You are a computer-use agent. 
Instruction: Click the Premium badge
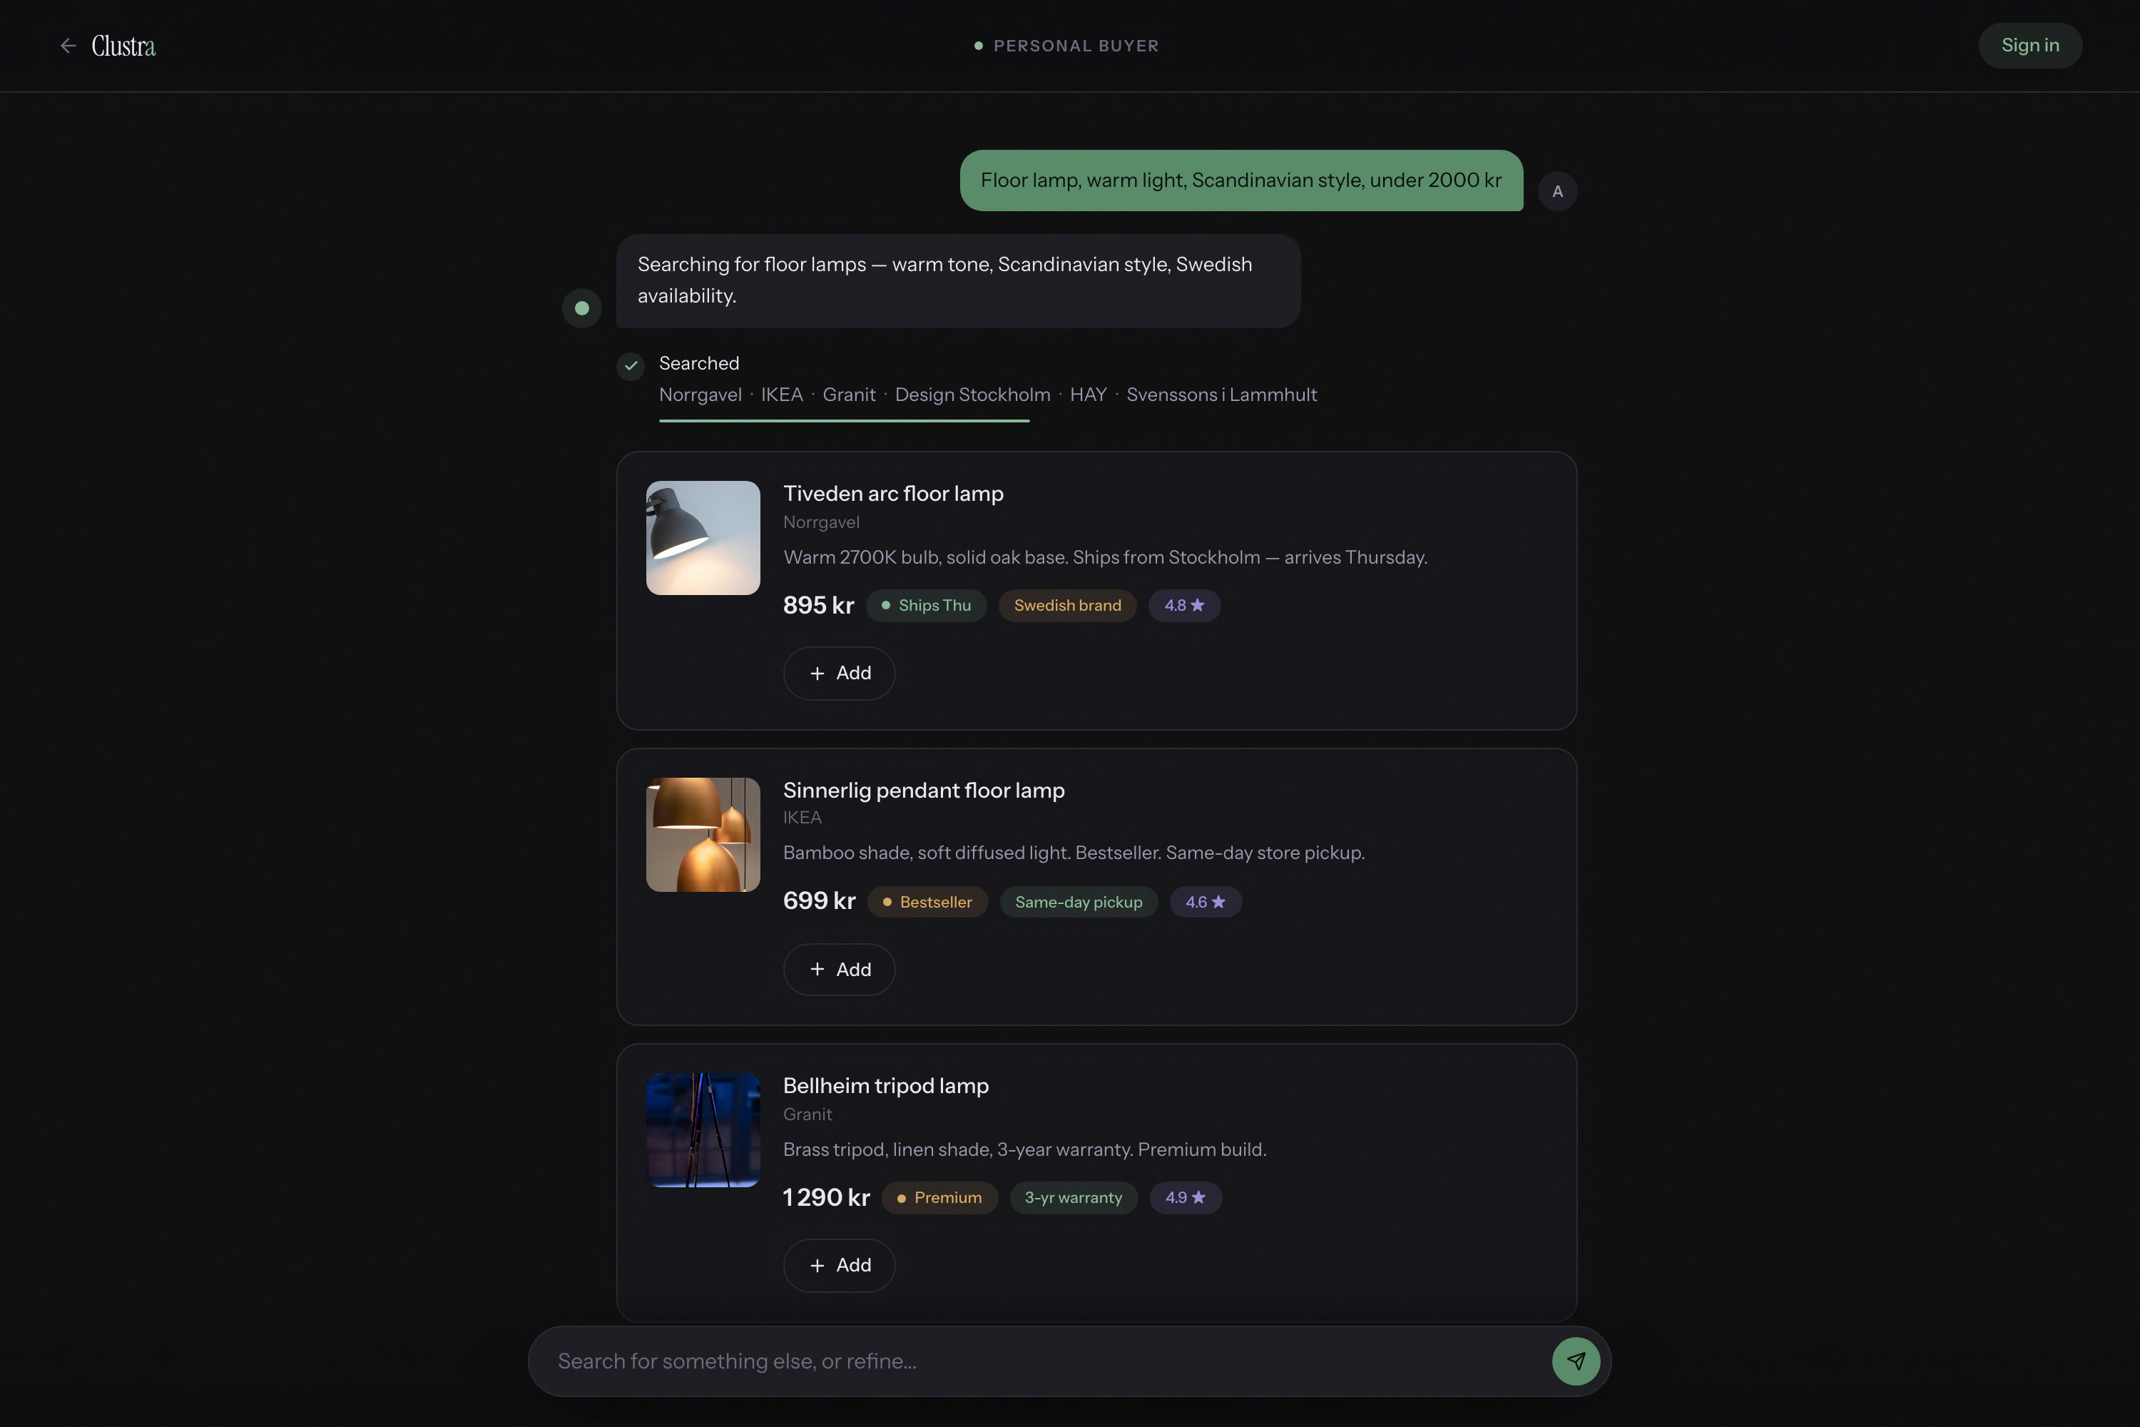(939, 1198)
